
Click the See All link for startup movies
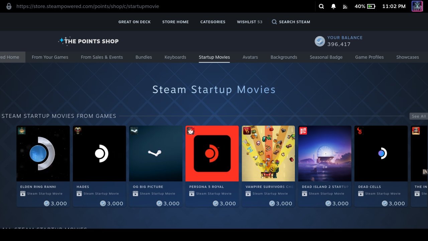tap(419, 116)
